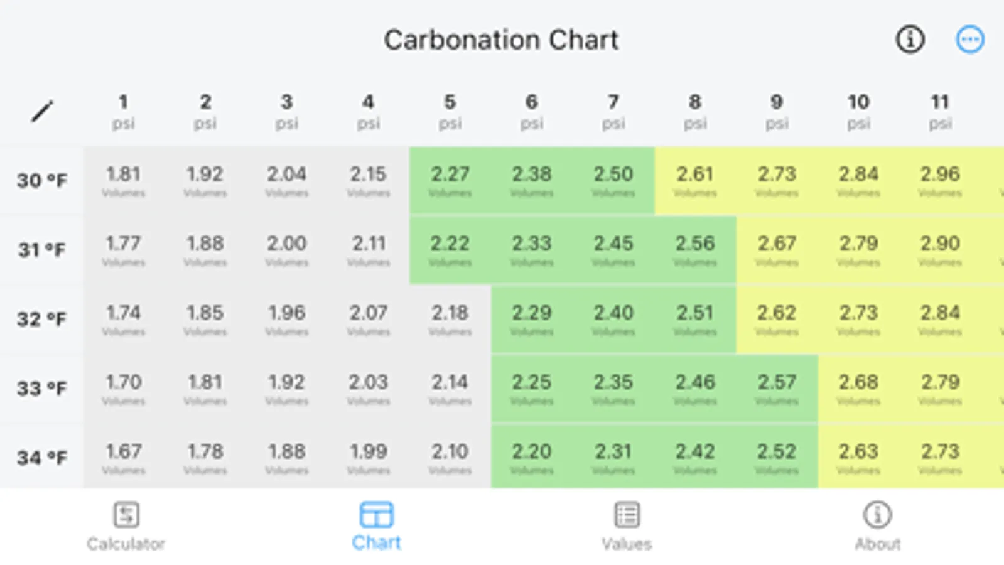
Task: Tap the Values list icon
Action: [627, 515]
